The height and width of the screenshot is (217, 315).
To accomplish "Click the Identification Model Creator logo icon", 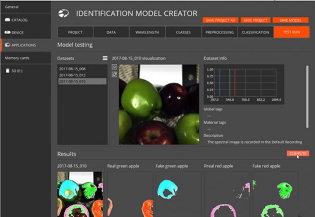I will click(64, 14).
